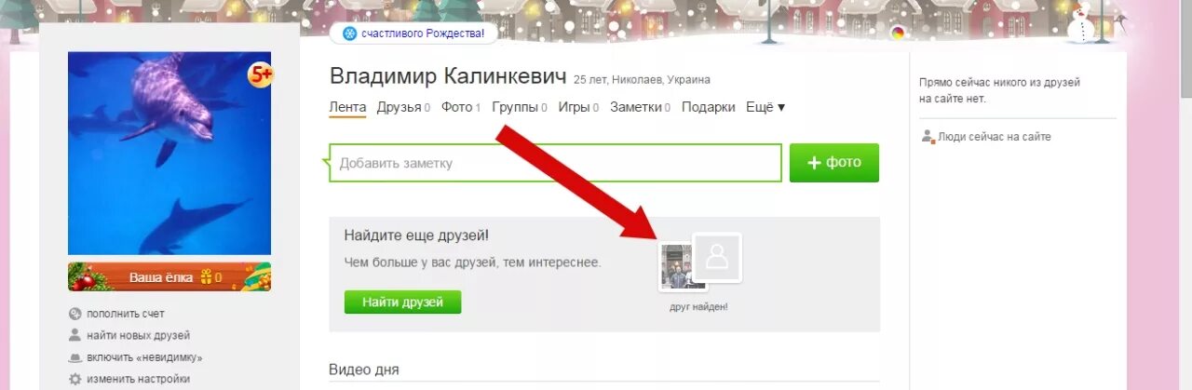Viewport: 1192px width, 390px height.
Task: Click the invisible mode hat icon
Action: pyautogui.click(x=74, y=357)
